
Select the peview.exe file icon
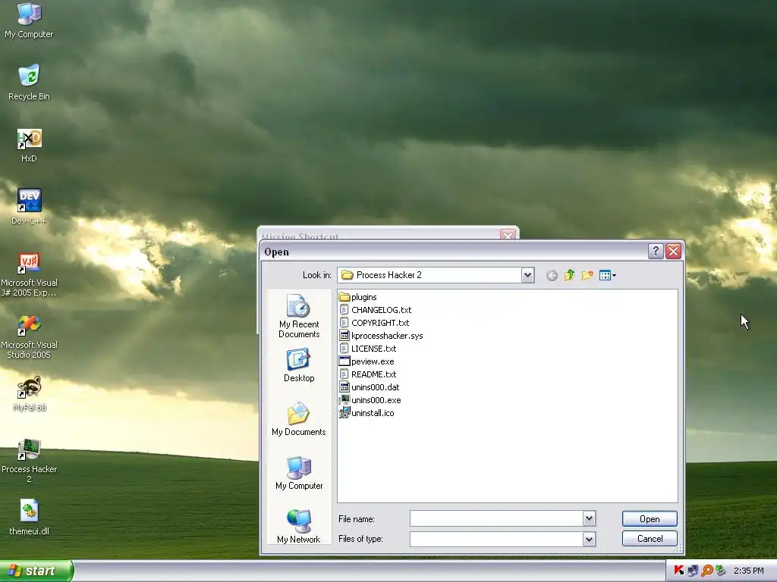(344, 361)
